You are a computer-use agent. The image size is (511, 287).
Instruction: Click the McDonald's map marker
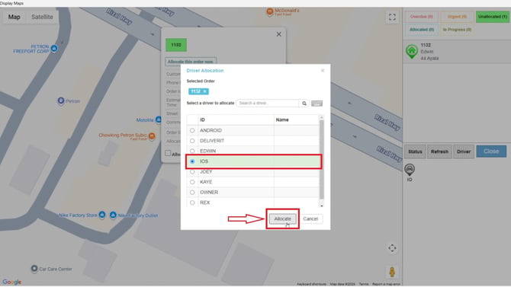coord(269,12)
